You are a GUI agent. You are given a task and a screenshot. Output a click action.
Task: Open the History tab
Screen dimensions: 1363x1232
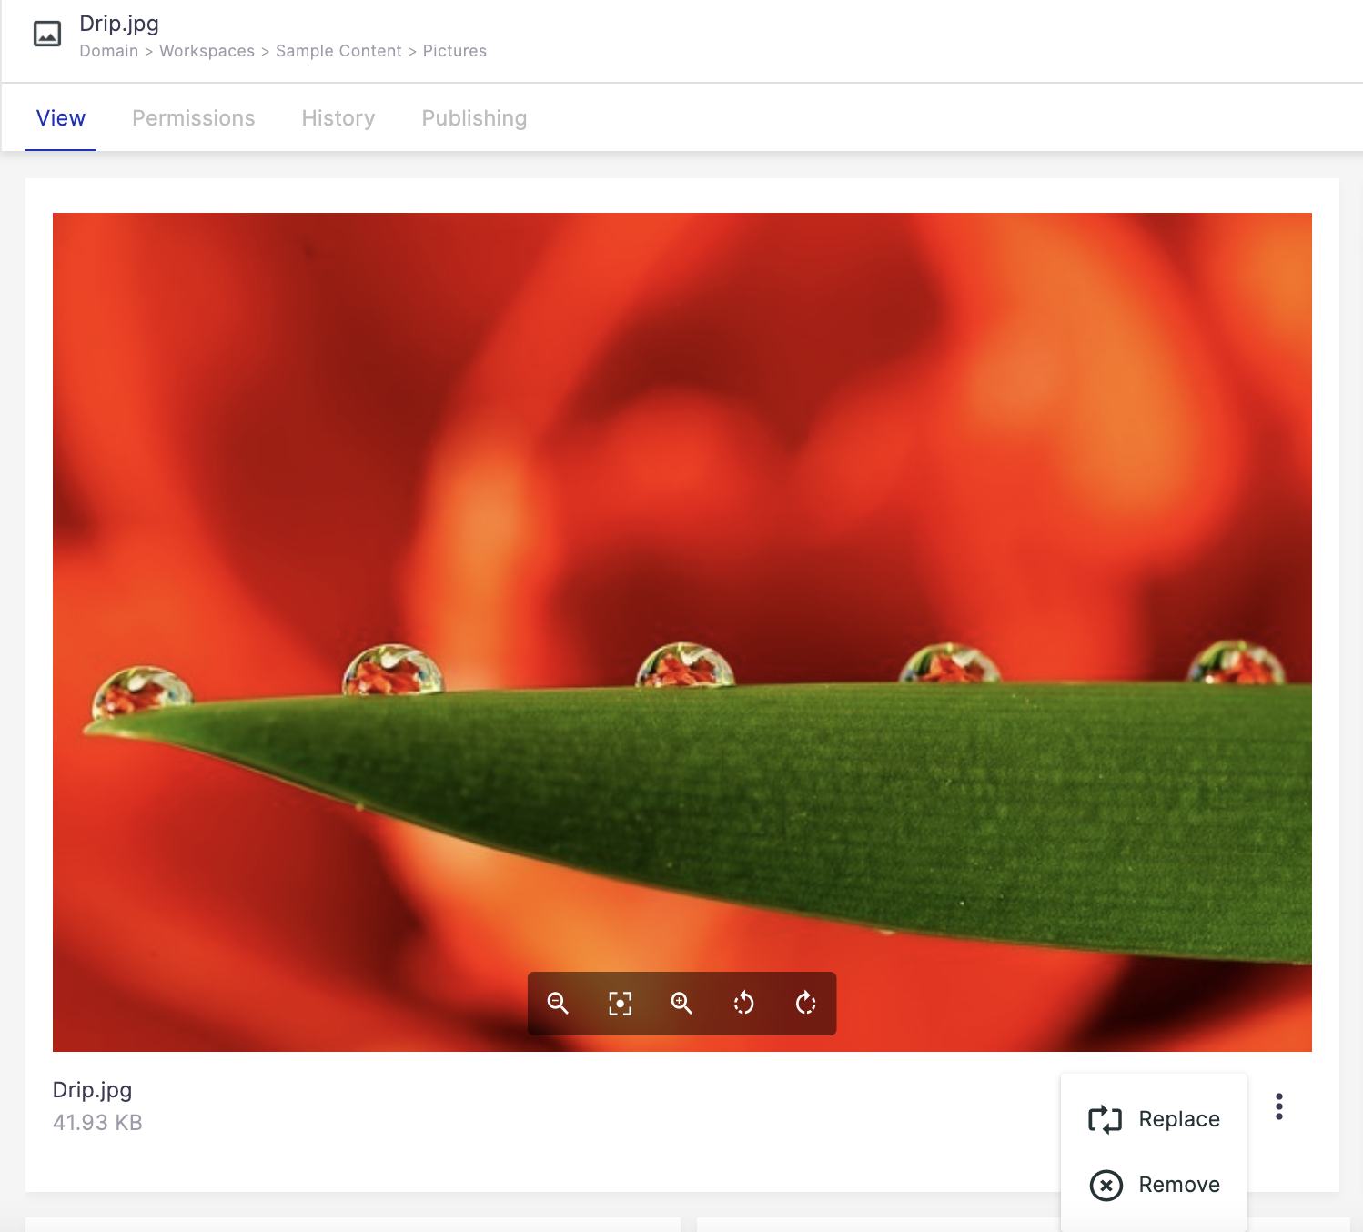tap(338, 118)
